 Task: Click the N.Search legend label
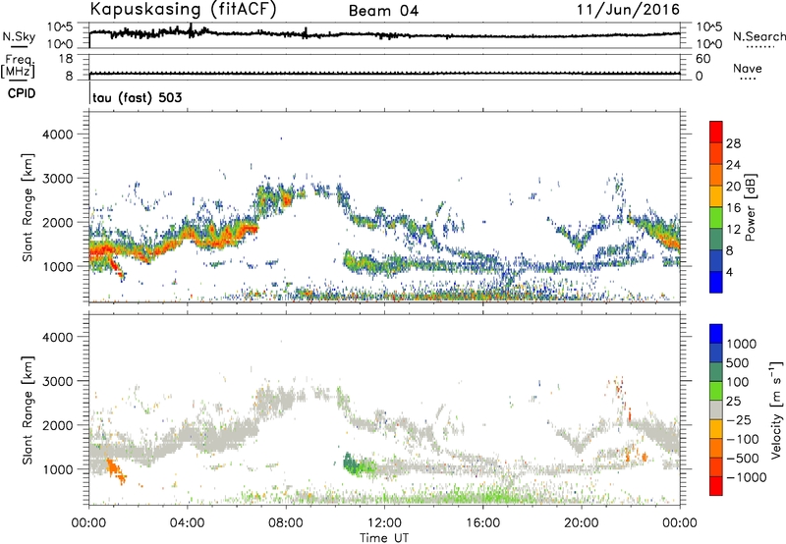759,36
